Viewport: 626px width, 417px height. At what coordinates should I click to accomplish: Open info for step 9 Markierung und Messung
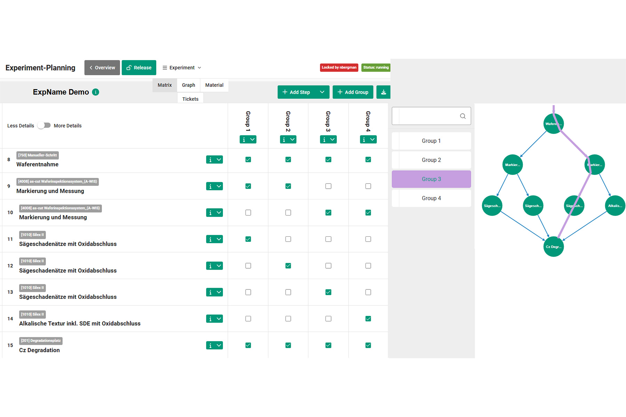(210, 186)
